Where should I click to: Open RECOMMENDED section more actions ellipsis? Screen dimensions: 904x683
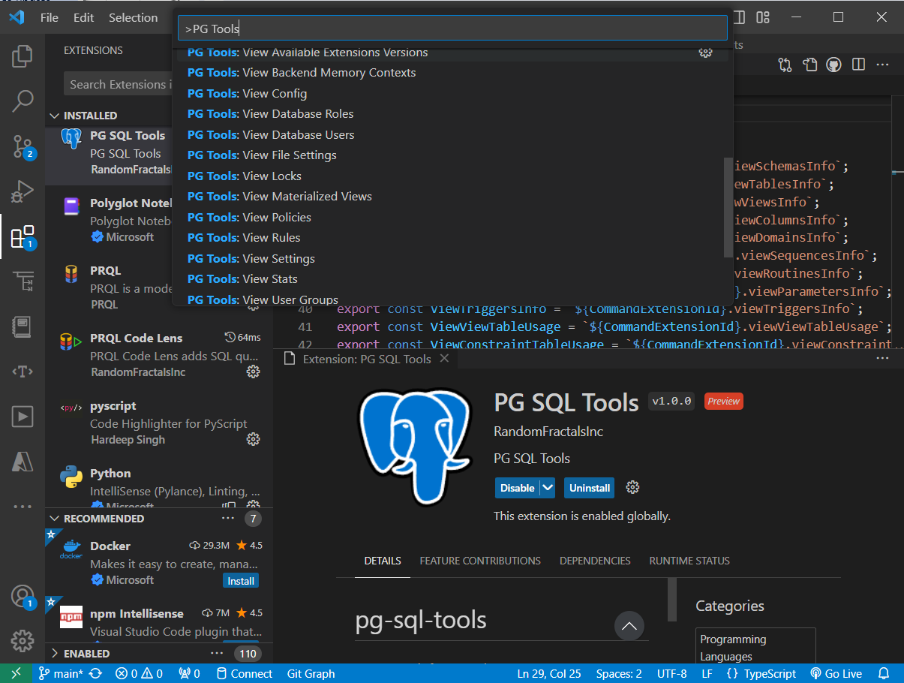[228, 519]
